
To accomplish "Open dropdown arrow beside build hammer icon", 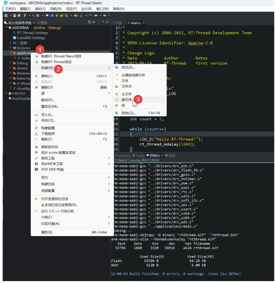I will (29, 16).
